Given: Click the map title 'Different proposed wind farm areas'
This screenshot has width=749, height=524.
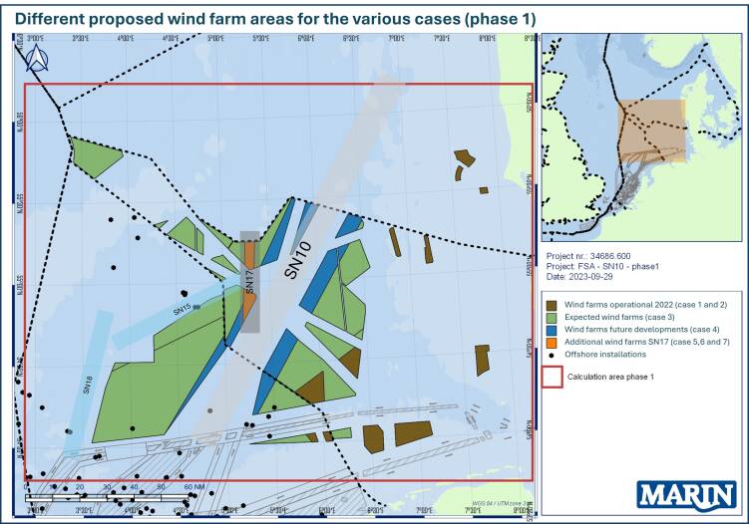Looking at the screenshot, I should coord(275,19).
